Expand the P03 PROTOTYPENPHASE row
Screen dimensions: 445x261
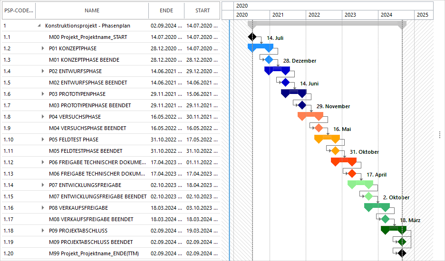[43, 94]
